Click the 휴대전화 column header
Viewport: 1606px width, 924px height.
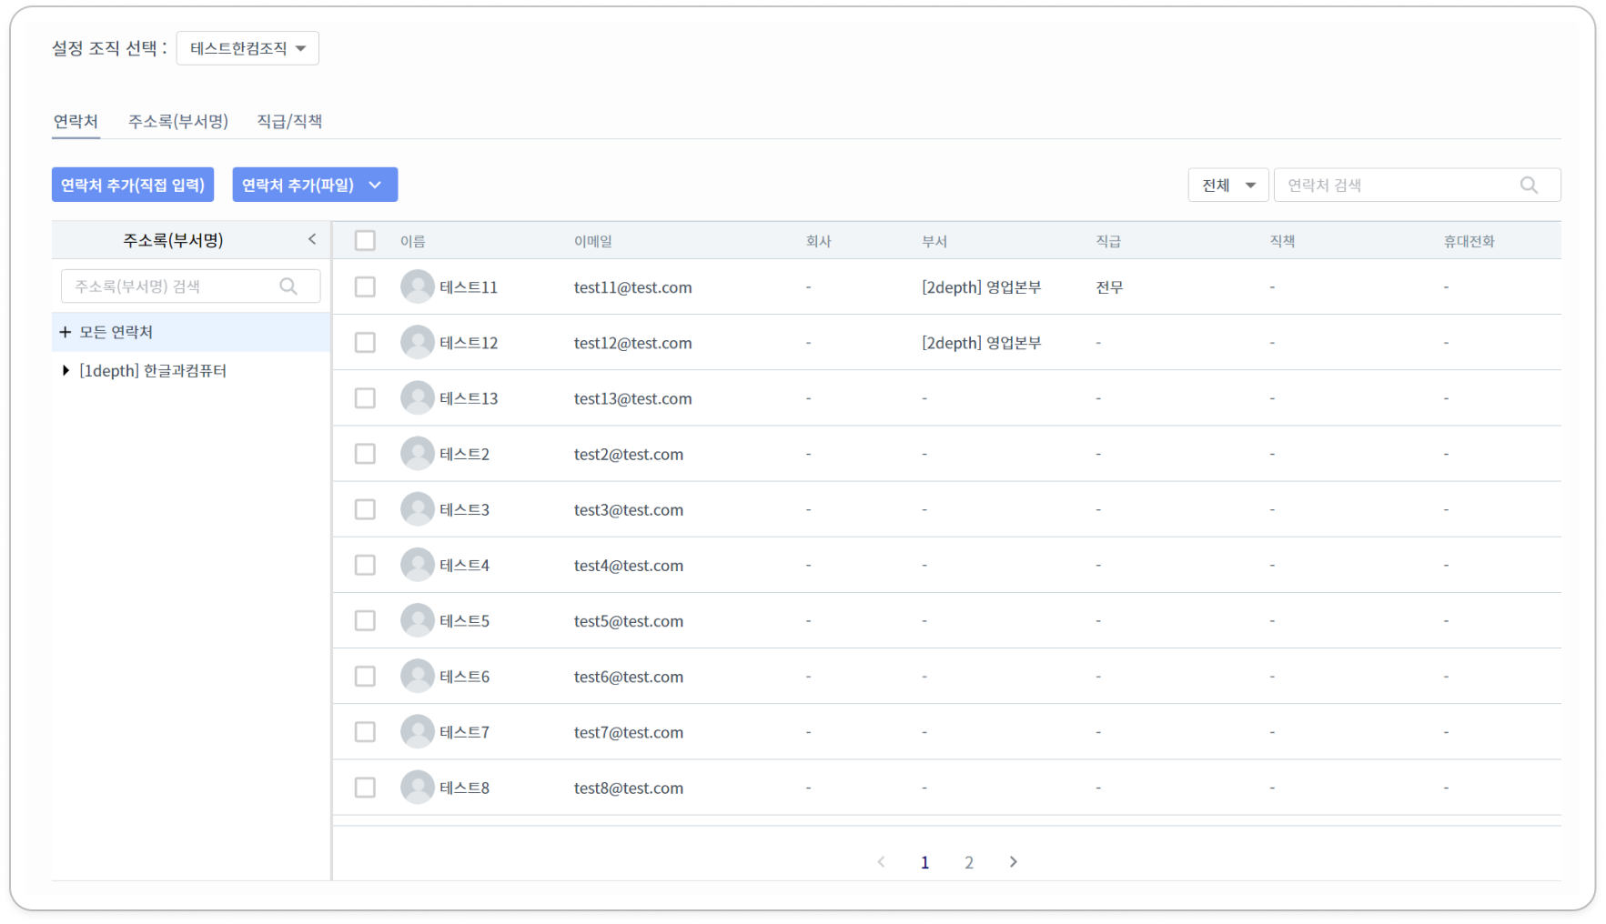tap(1469, 241)
